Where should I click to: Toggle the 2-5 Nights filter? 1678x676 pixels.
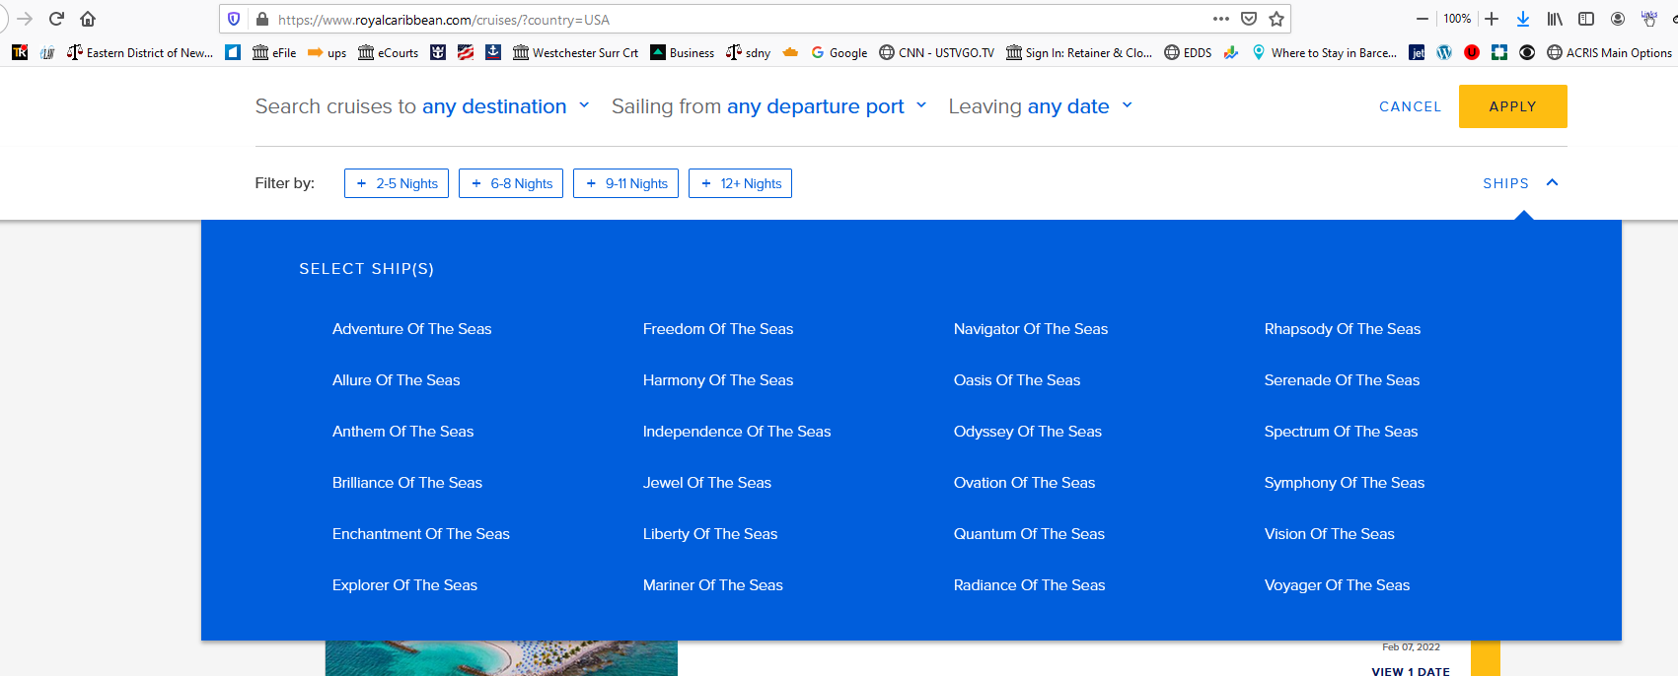[397, 183]
